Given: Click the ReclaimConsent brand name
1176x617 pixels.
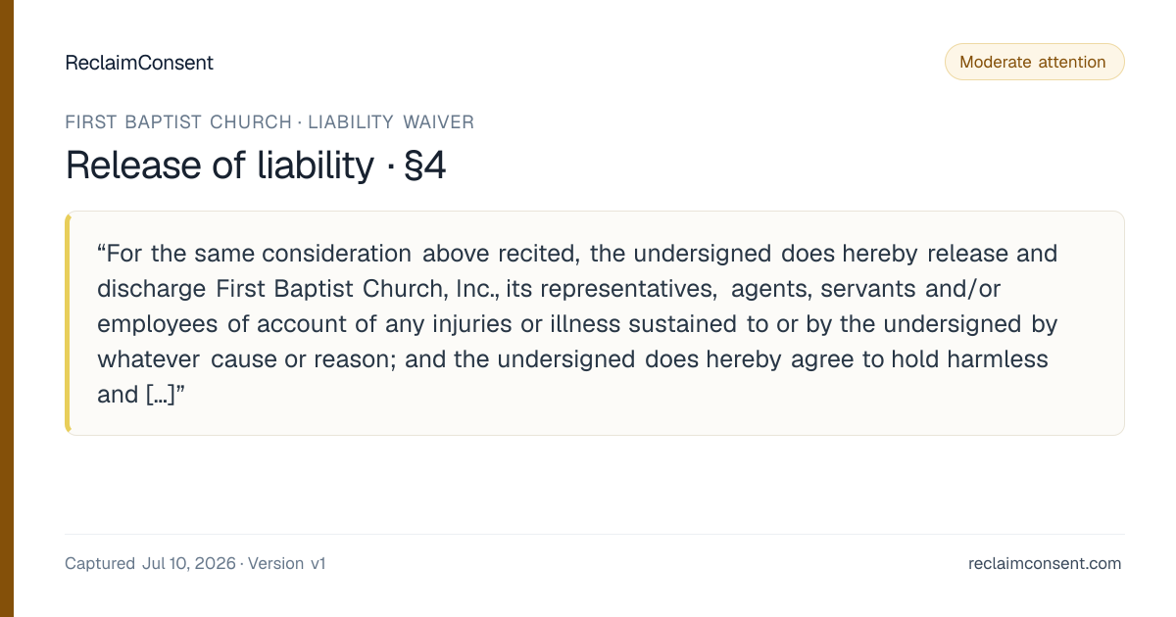Looking at the screenshot, I should coord(139,63).
